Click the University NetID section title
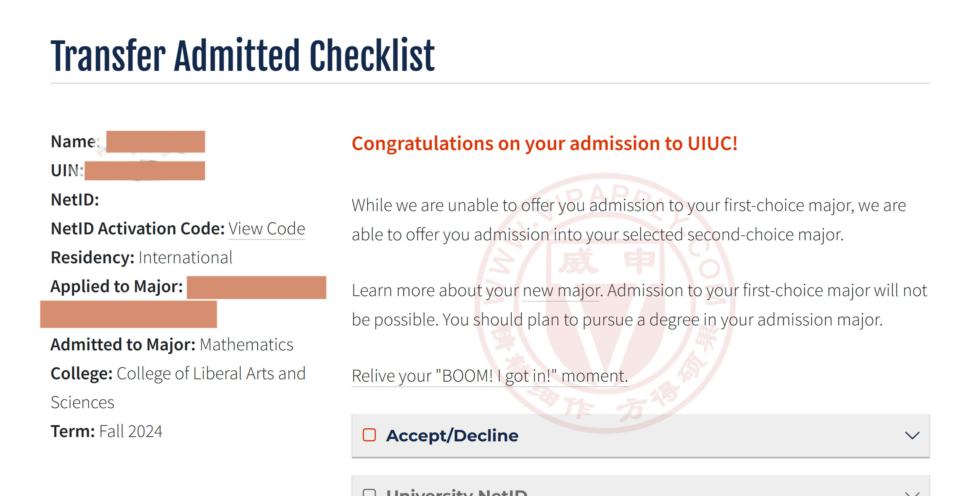Screen dimensions: 976x496 [457, 492]
